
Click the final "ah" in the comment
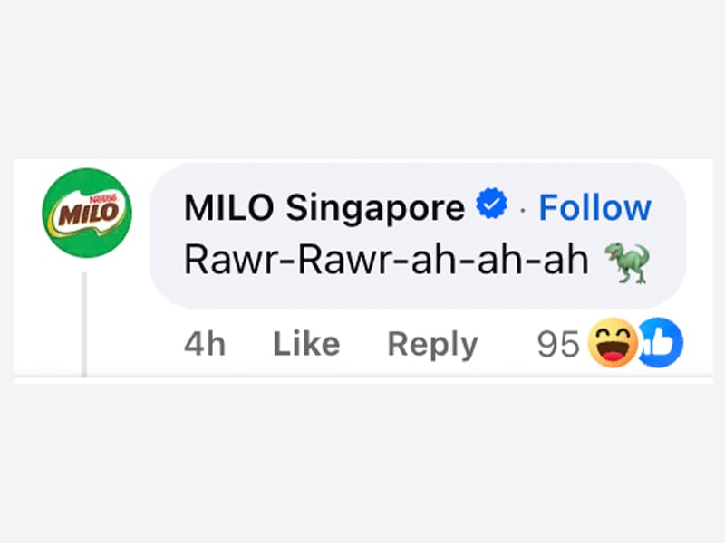[x=573, y=262]
